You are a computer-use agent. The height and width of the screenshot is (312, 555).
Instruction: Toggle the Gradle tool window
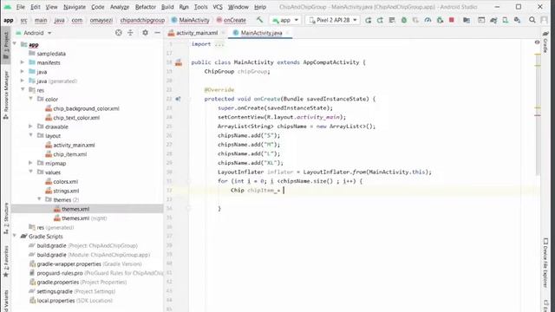click(x=545, y=42)
